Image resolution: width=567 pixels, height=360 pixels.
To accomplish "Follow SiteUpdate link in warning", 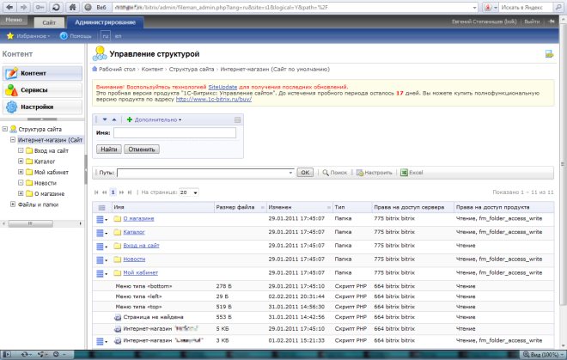I will [x=223, y=87].
